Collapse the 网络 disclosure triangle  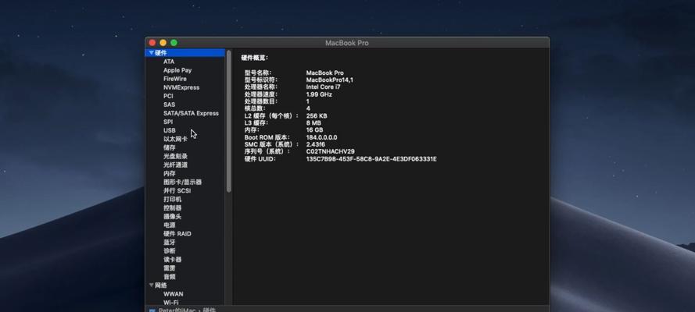pyautogui.click(x=151, y=285)
